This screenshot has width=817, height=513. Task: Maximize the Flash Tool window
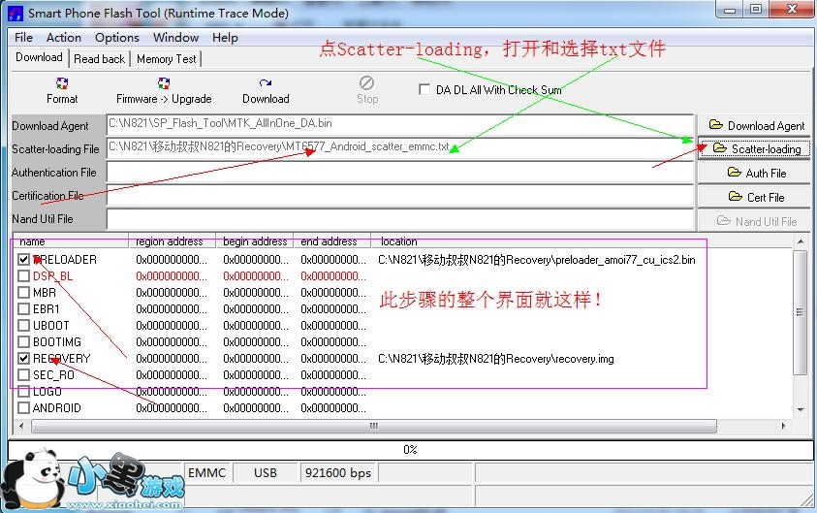pyautogui.click(x=756, y=10)
